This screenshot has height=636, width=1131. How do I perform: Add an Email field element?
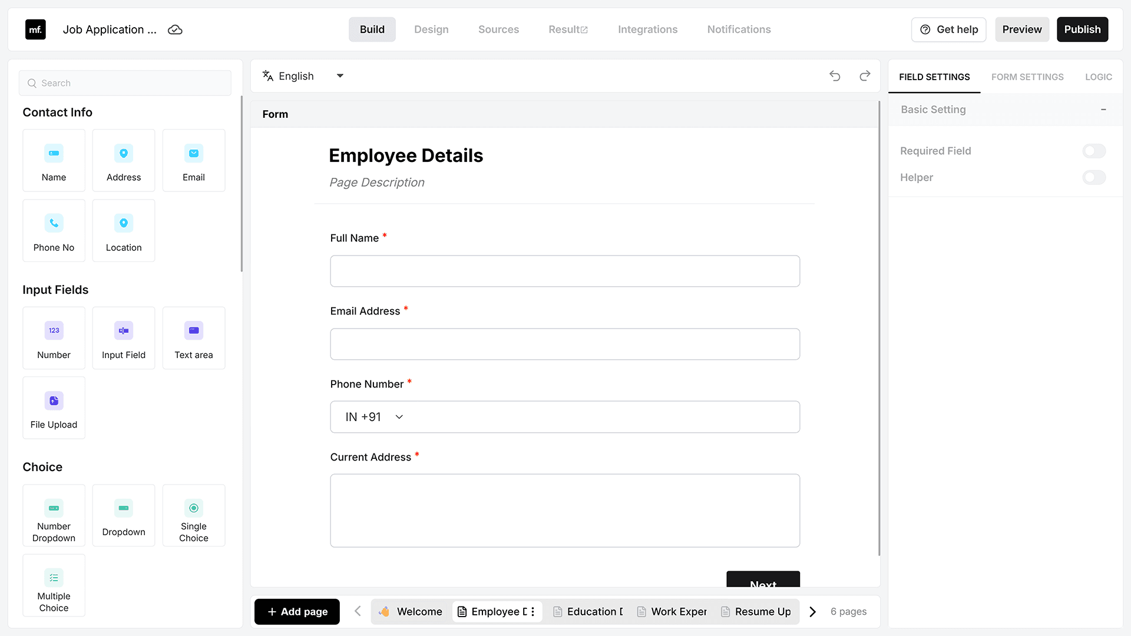194,160
